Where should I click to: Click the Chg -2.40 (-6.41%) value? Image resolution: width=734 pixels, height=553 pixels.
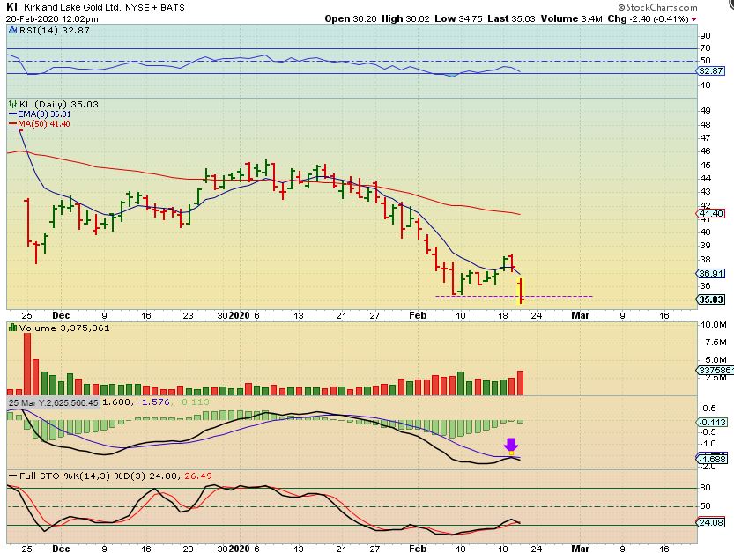point(648,19)
